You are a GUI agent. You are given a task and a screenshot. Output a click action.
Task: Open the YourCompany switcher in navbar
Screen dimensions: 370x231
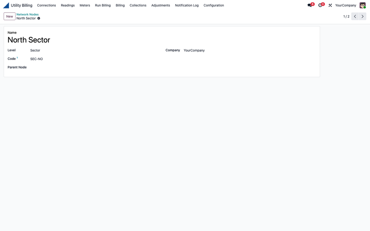click(345, 5)
